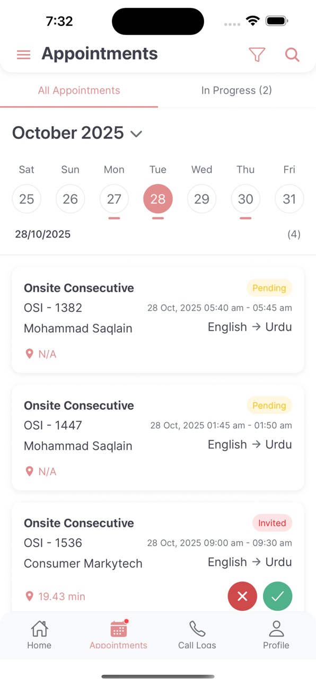The height and width of the screenshot is (684, 316).
Task: Open search with magnifier icon
Action: point(292,55)
